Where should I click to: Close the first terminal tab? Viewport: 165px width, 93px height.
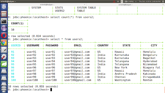click(85, 5)
